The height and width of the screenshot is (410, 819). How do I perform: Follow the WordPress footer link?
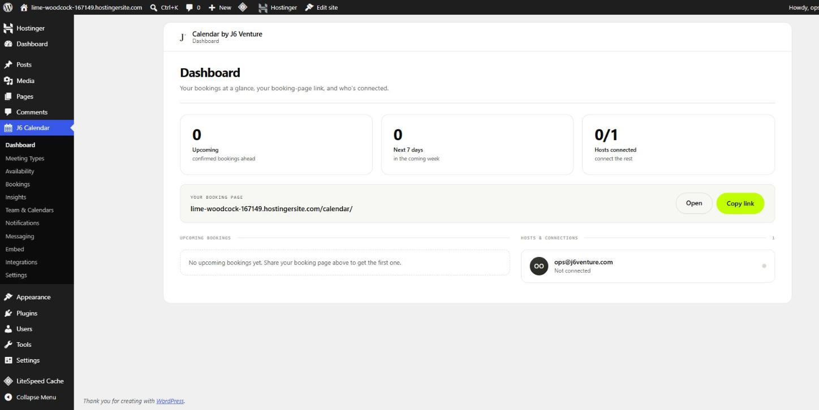click(x=170, y=401)
